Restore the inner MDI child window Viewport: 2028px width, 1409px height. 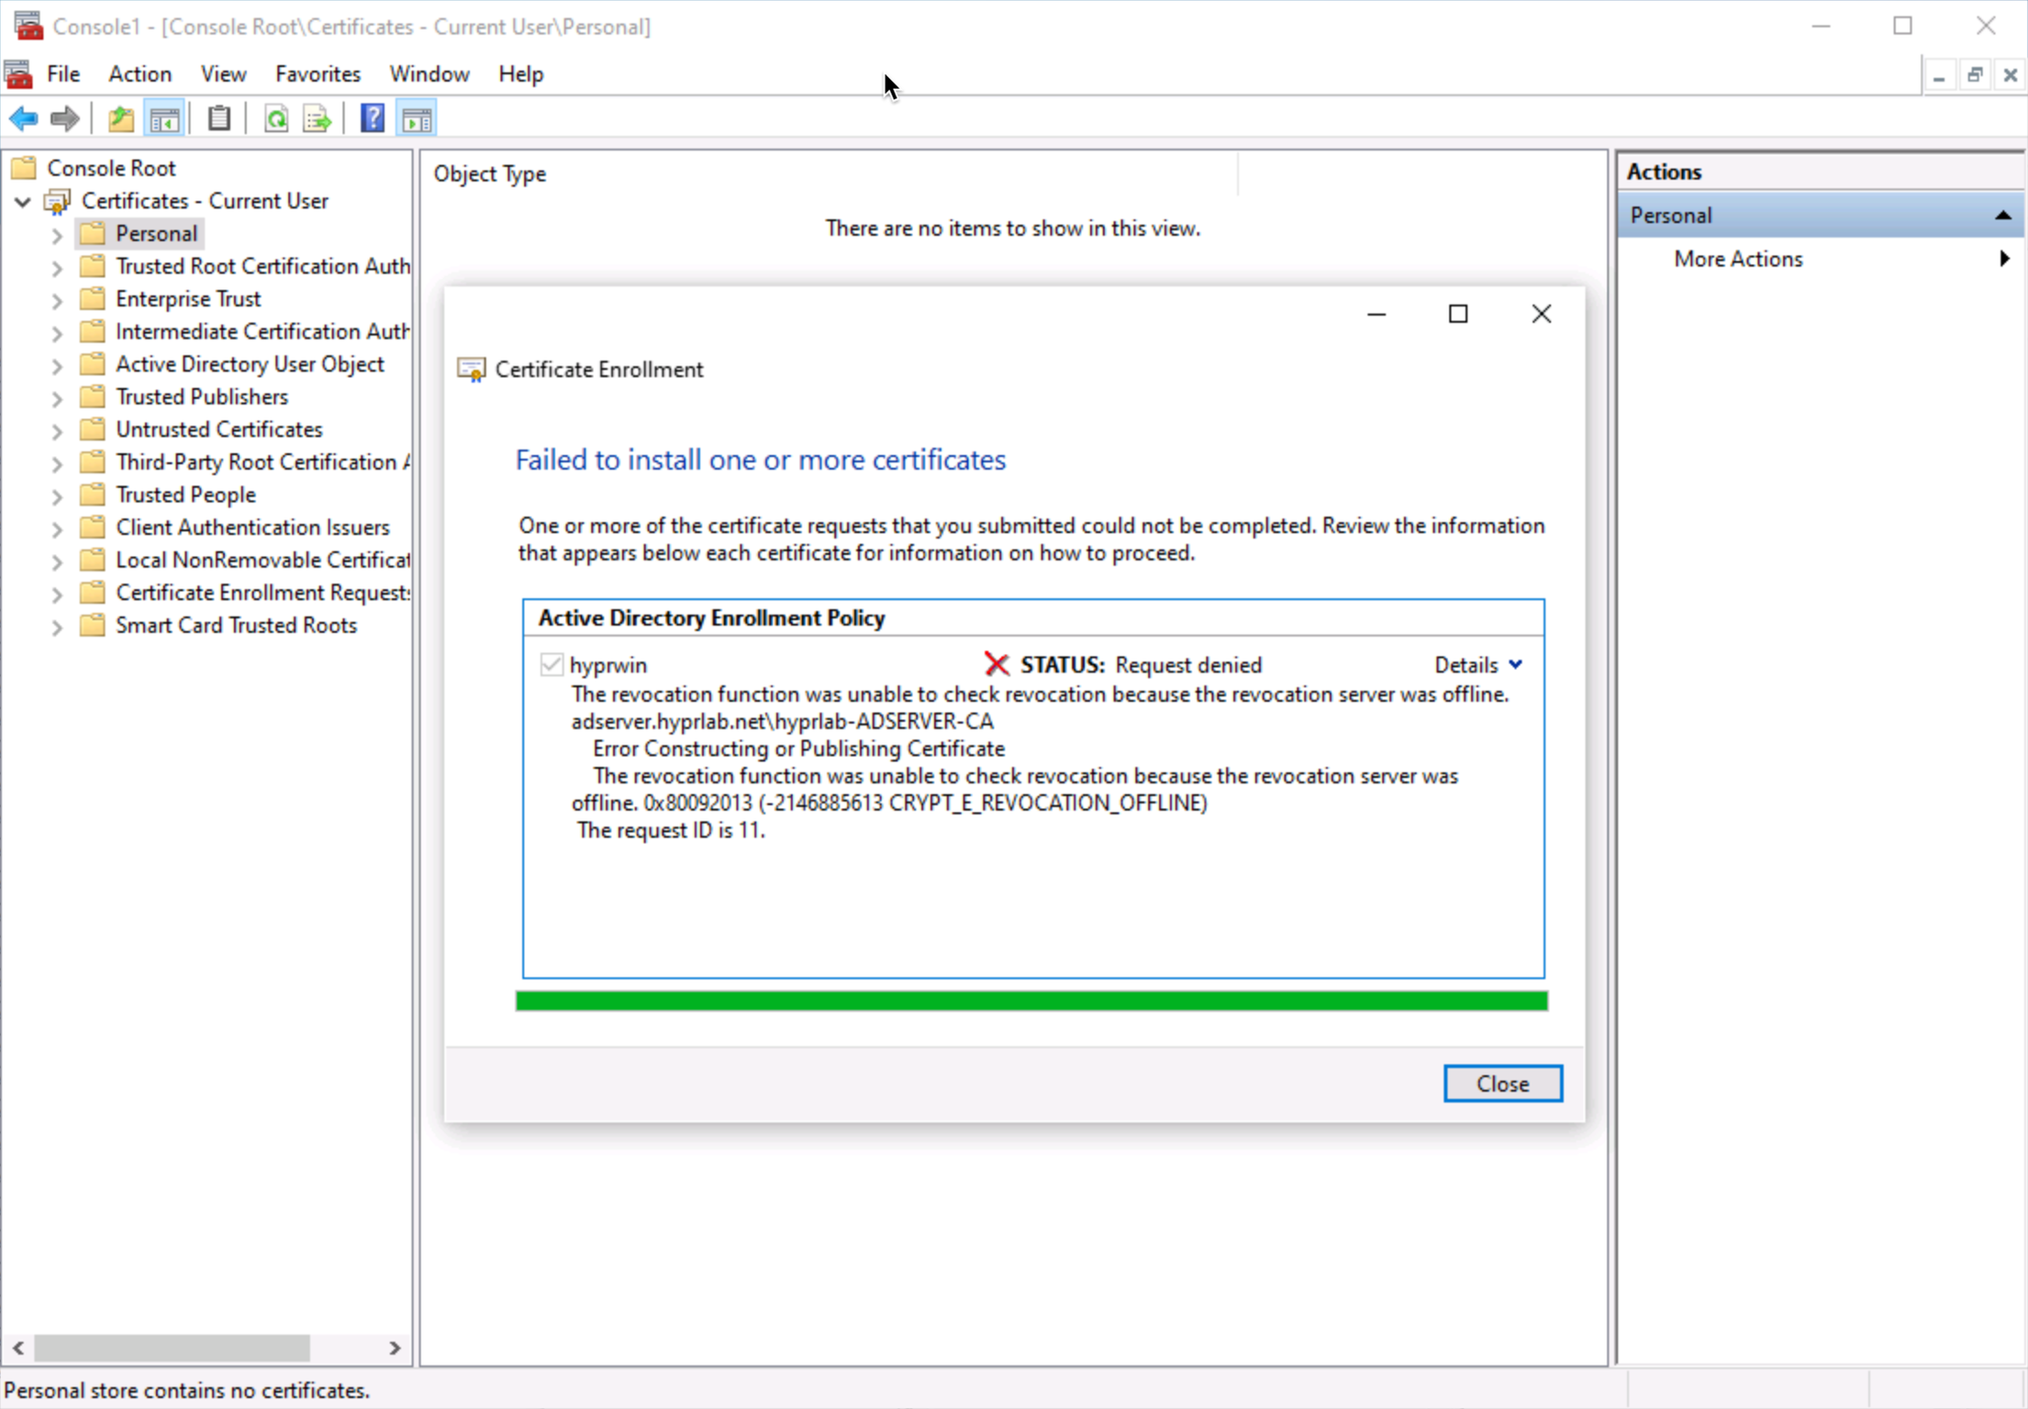(1975, 75)
